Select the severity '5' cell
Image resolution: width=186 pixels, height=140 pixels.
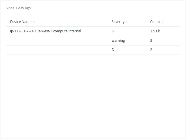pos(113,31)
